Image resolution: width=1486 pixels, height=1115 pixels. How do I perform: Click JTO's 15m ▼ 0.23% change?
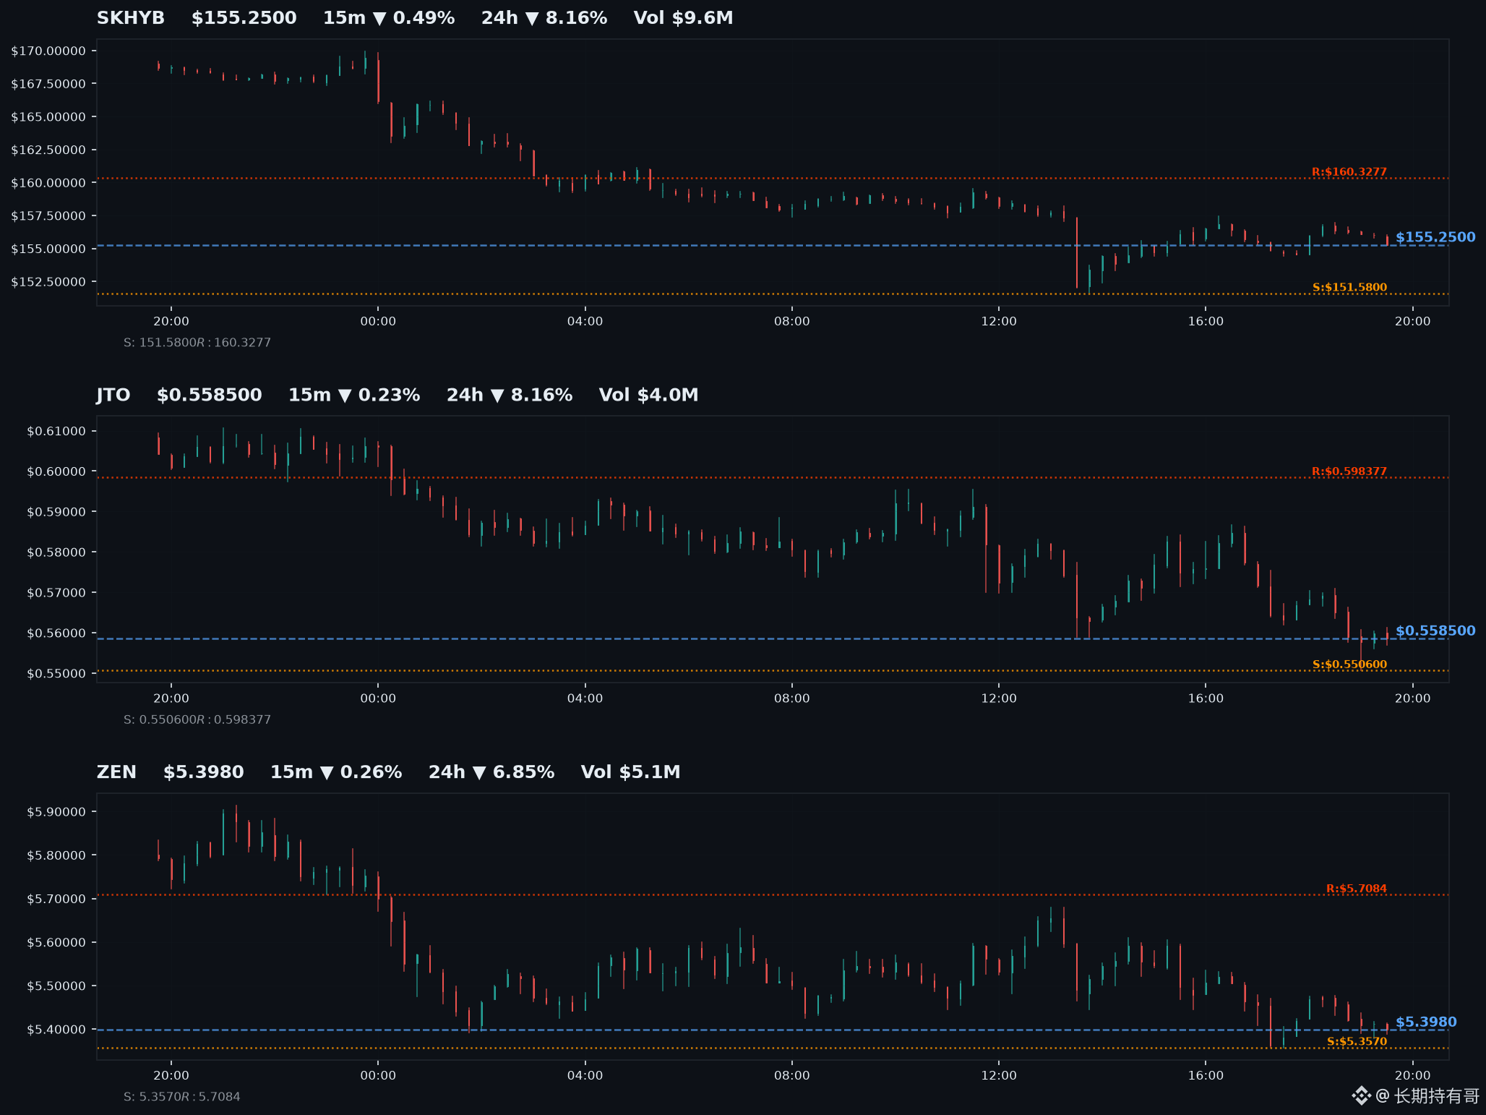click(x=354, y=396)
